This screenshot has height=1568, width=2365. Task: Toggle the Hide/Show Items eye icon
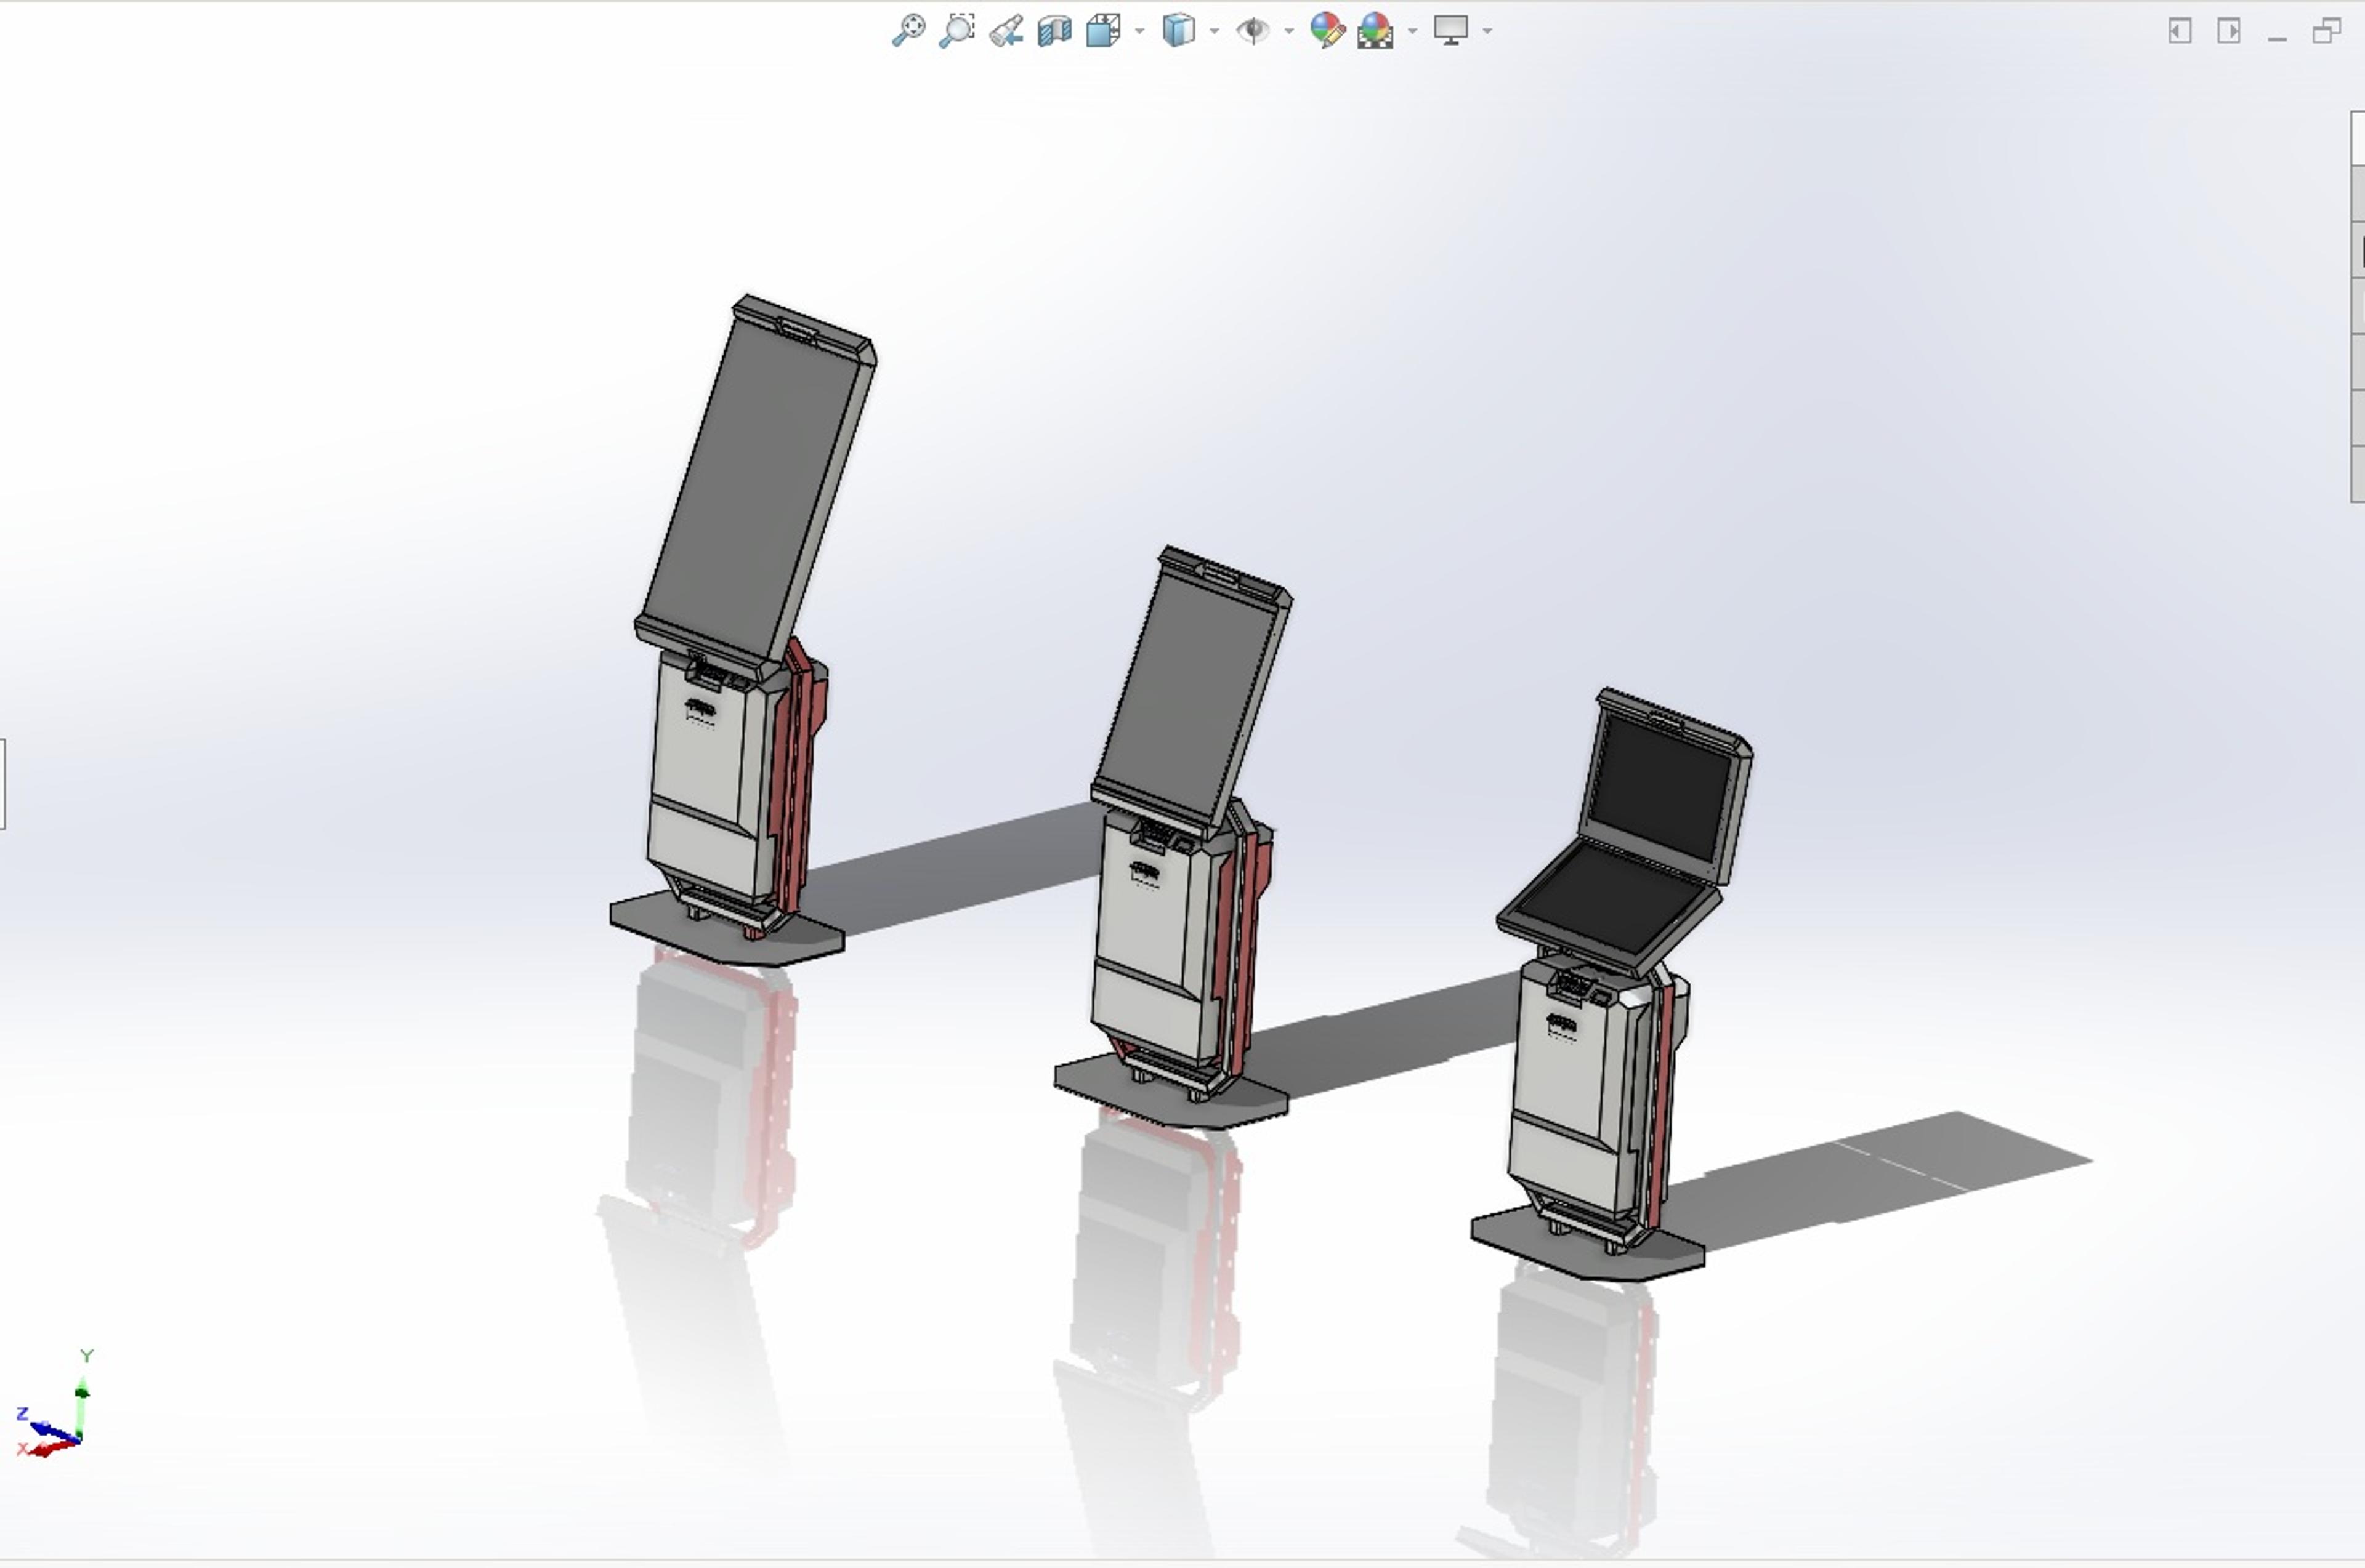pos(1253,31)
